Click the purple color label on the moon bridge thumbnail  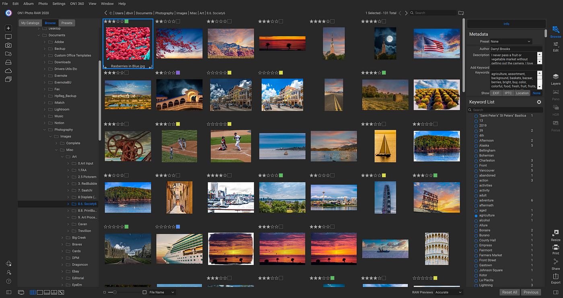178,73
